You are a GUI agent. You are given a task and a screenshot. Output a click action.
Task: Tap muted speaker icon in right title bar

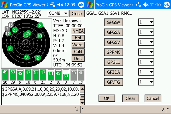pos(146,5)
